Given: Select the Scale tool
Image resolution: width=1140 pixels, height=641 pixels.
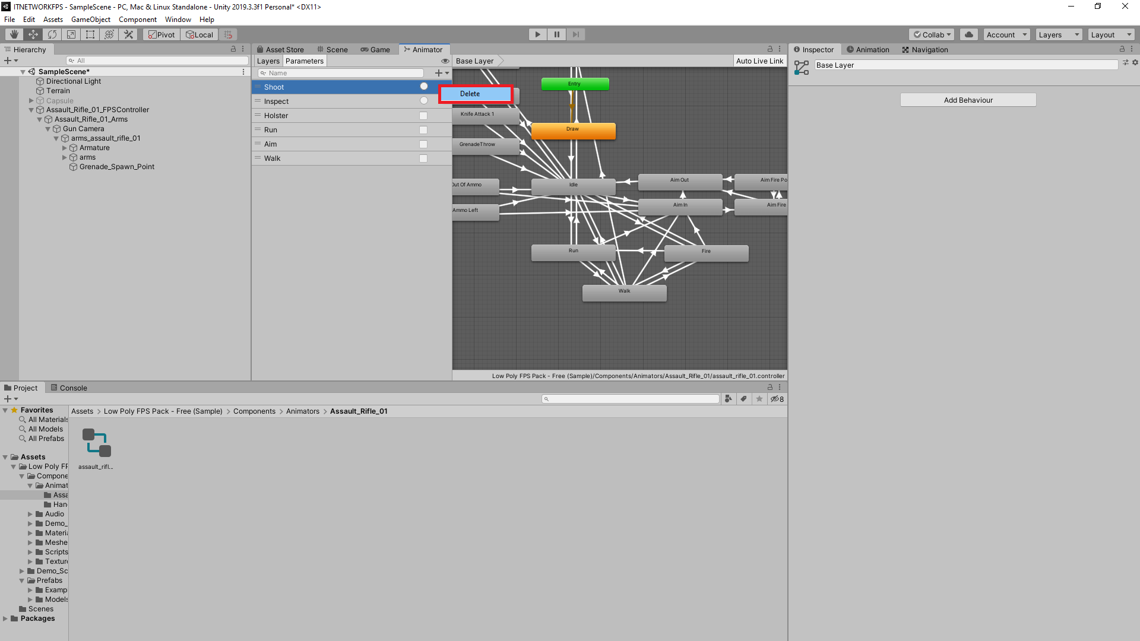Looking at the screenshot, I should click(71, 34).
